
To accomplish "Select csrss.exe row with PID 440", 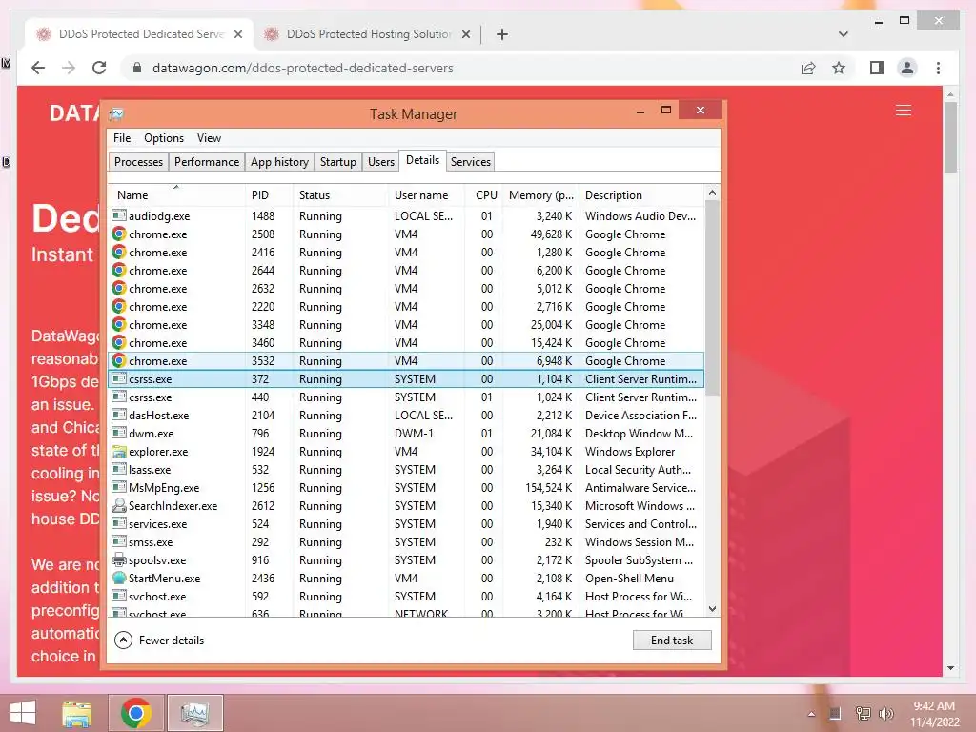I will 406,397.
